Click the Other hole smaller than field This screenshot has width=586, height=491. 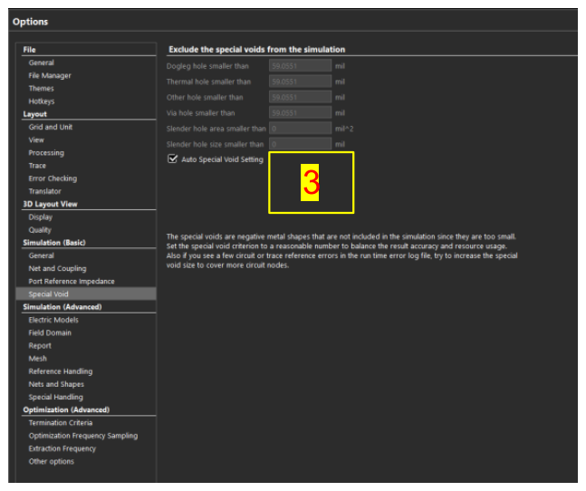(x=300, y=98)
